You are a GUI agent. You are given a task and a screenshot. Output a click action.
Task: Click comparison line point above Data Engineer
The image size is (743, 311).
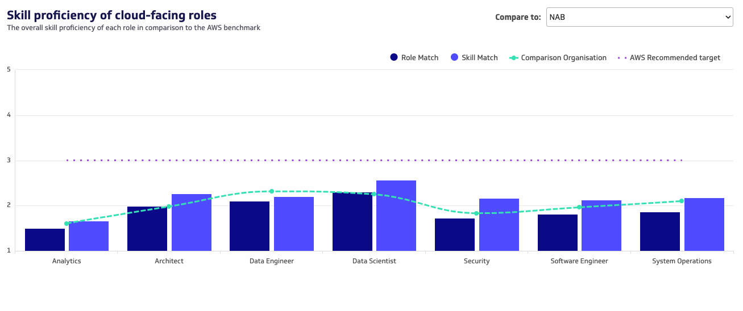point(271,191)
